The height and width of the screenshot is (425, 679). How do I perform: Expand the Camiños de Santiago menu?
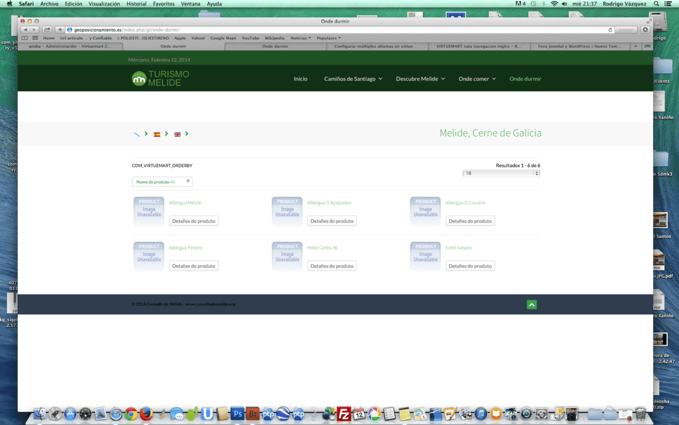(x=353, y=79)
